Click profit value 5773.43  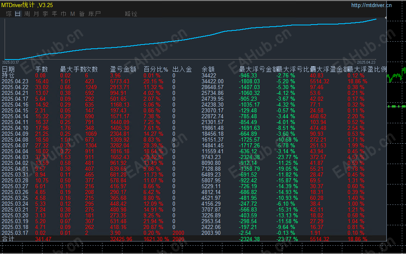pos(120,81)
